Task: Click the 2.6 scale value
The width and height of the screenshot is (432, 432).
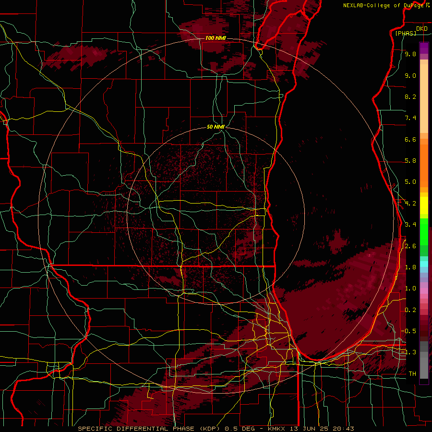Action: click(x=410, y=246)
